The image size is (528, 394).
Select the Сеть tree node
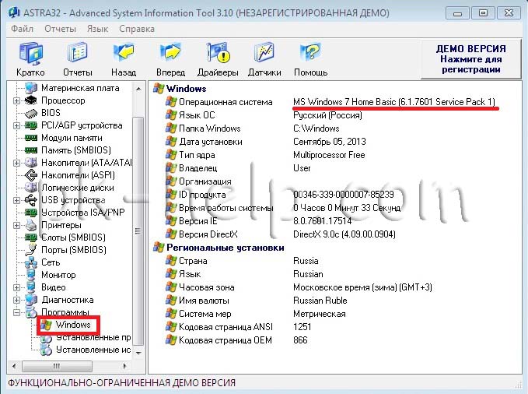(51, 262)
